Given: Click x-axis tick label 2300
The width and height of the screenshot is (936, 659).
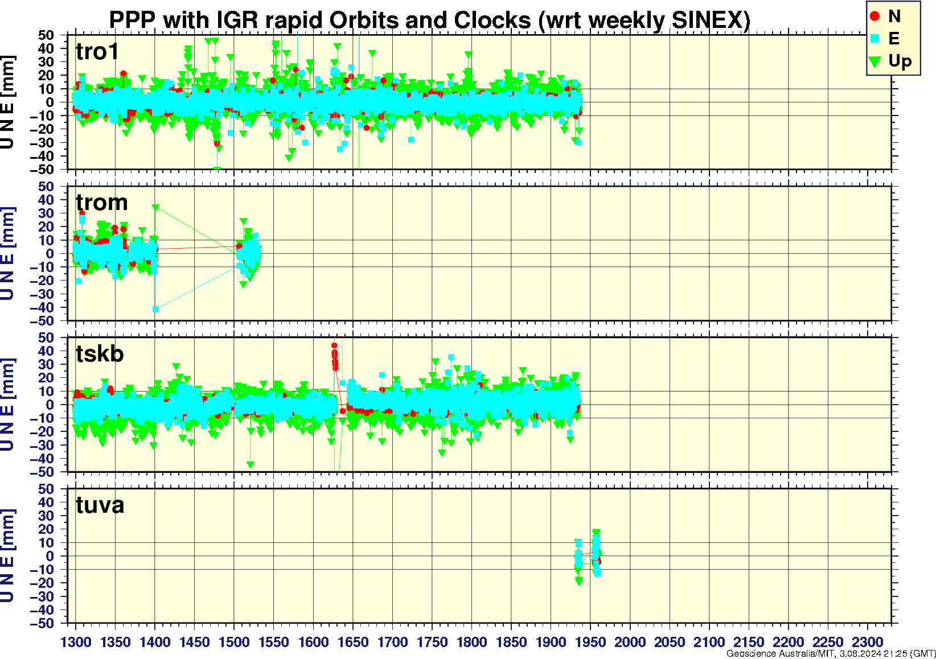Looking at the screenshot, I should pos(867,642).
